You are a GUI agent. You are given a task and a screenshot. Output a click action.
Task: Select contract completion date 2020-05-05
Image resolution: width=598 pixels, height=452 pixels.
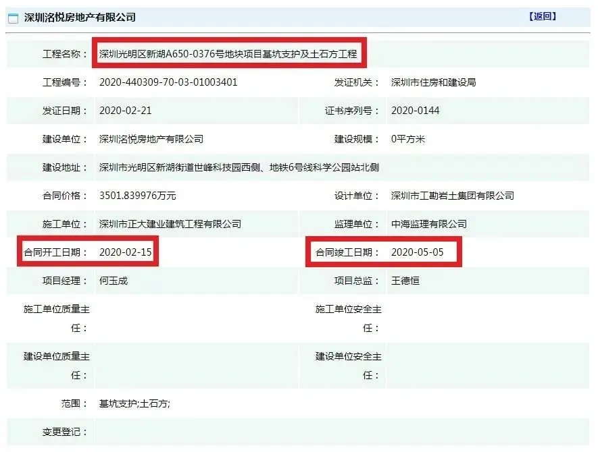[x=417, y=252]
